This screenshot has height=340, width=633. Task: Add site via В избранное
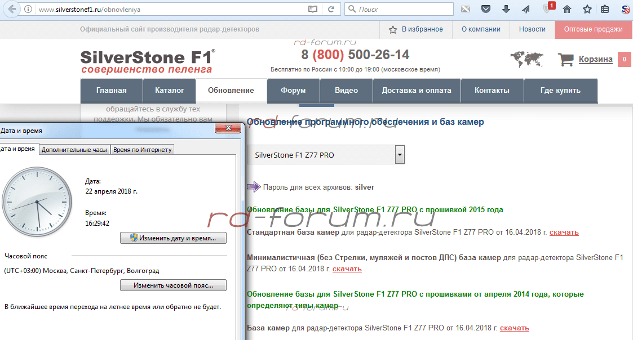coord(415,29)
